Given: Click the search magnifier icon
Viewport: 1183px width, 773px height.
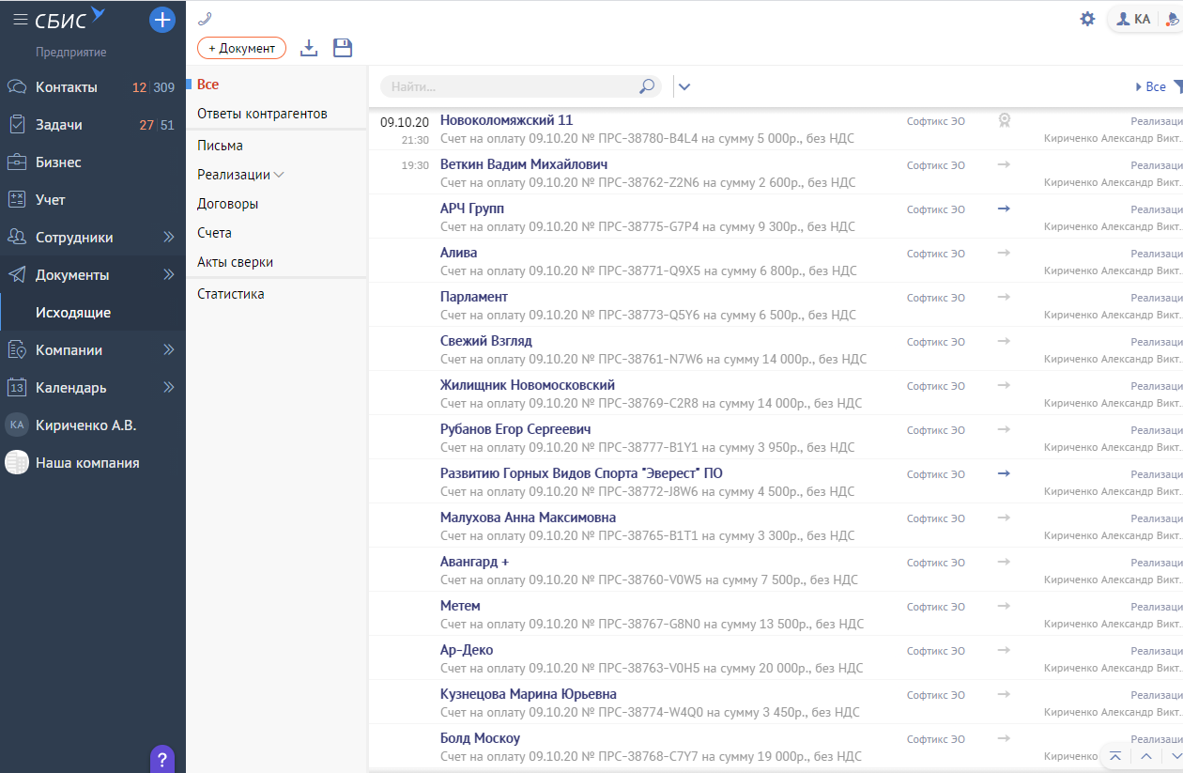Looking at the screenshot, I should (647, 86).
